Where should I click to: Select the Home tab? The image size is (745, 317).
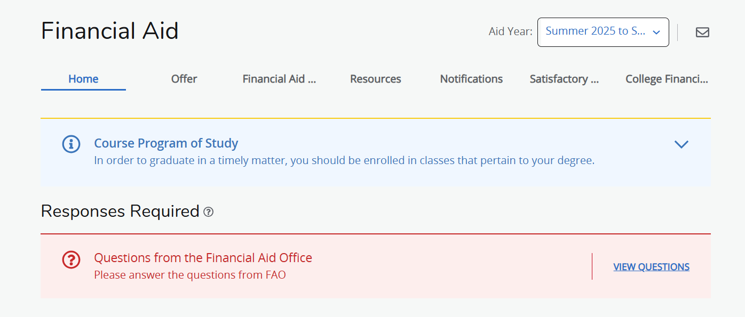(x=83, y=79)
